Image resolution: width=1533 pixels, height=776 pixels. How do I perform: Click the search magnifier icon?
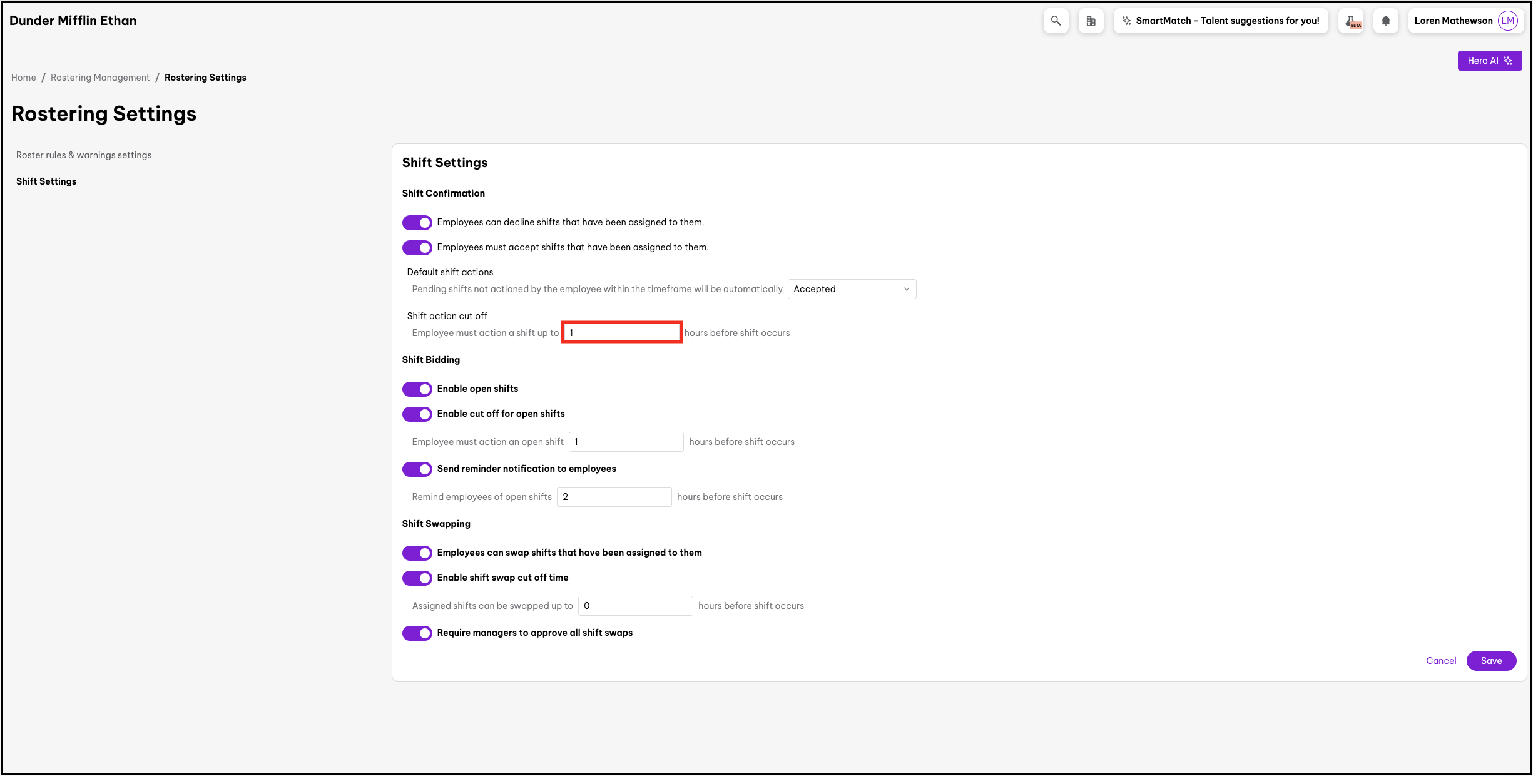tap(1056, 21)
